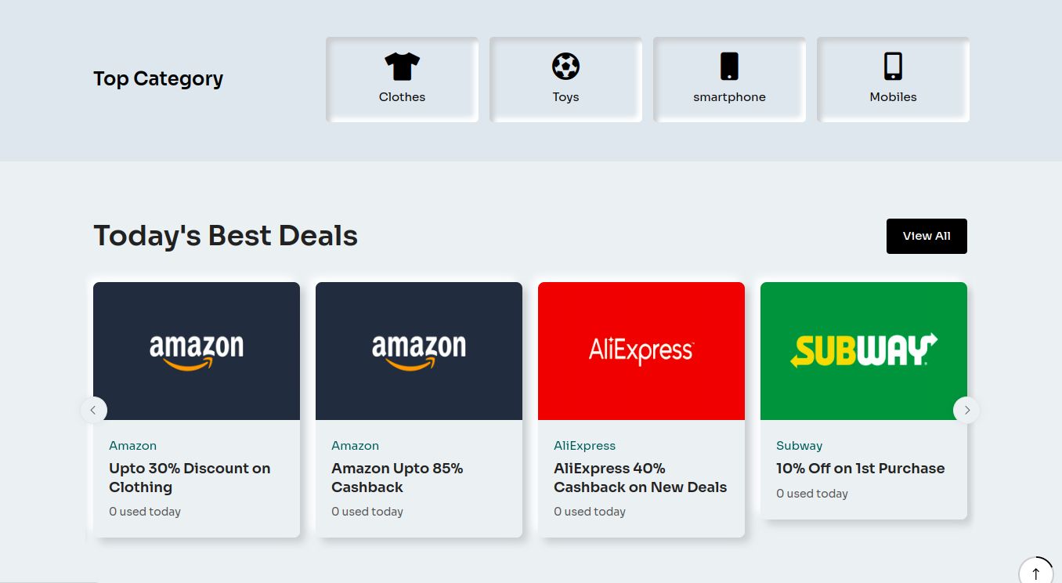This screenshot has width=1062, height=583.
Task: Click the Mobiles category phone icon
Action: [x=893, y=67]
